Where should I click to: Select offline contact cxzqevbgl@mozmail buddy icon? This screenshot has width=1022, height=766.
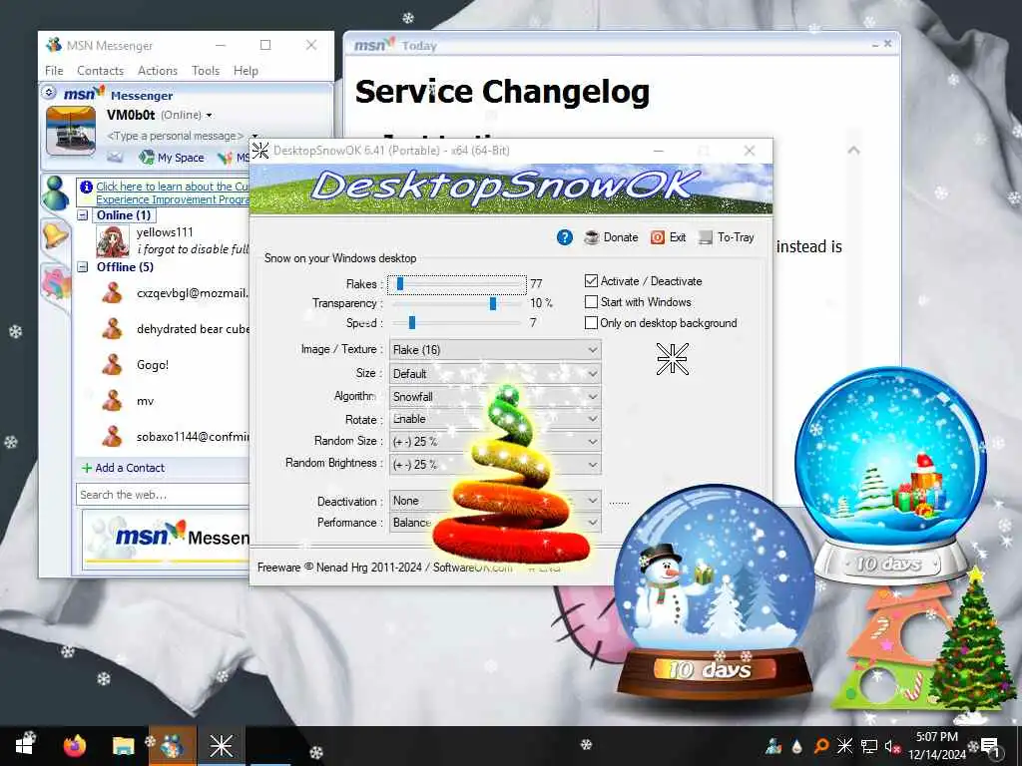tap(112, 293)
